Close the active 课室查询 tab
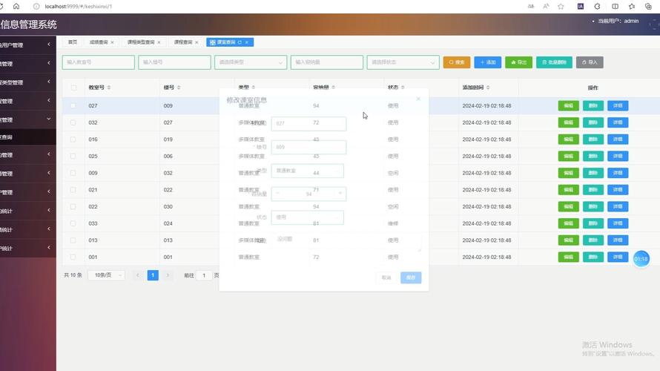This screenshot has height=371, width=660. point(247,42)
